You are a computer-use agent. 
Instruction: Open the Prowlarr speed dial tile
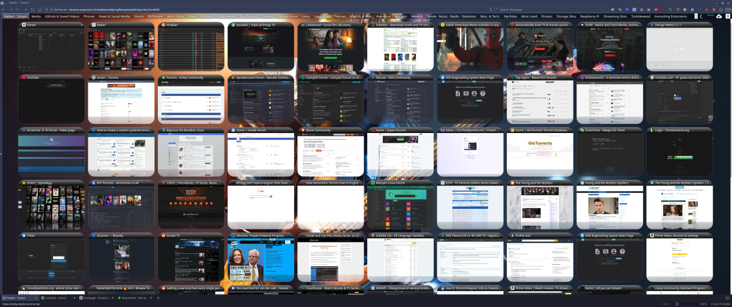point(191,46)
